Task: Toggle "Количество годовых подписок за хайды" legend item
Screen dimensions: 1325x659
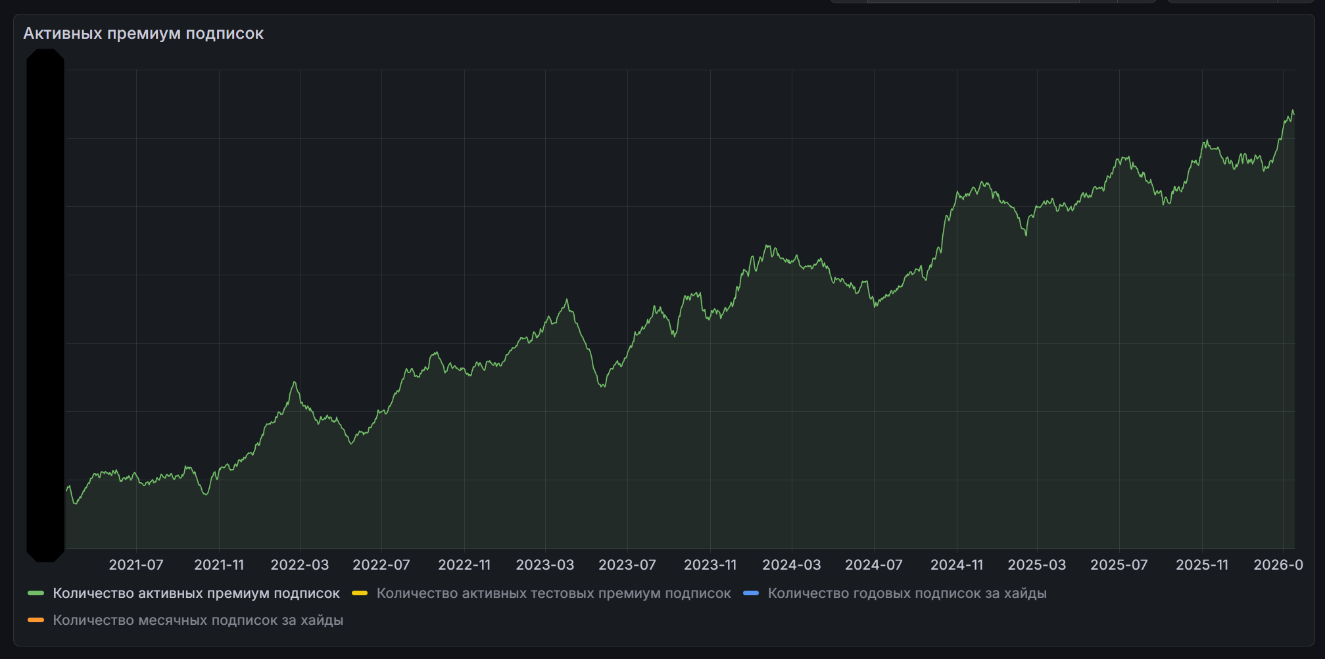Action: pyautogui.click(x=907, y=593)
